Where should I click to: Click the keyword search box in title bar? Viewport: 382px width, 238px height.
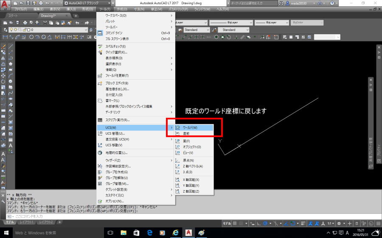253,3
